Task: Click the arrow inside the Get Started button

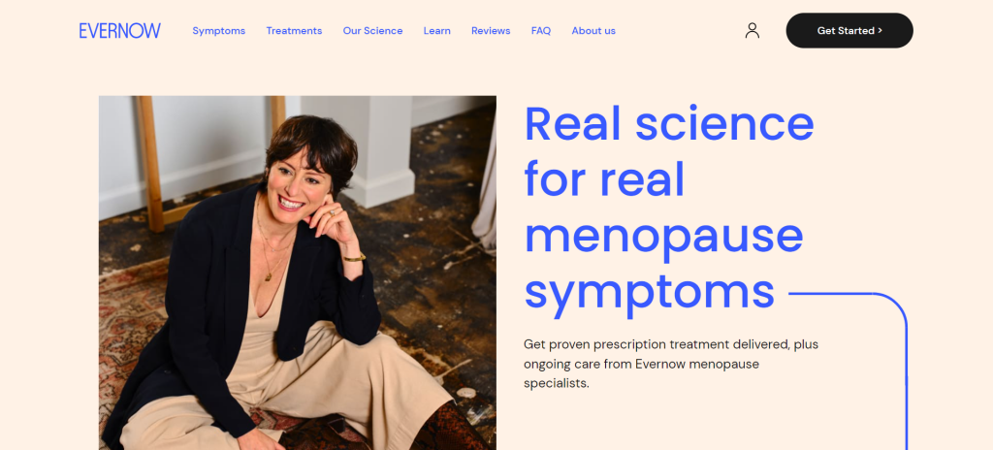Action: click(880, 30)
